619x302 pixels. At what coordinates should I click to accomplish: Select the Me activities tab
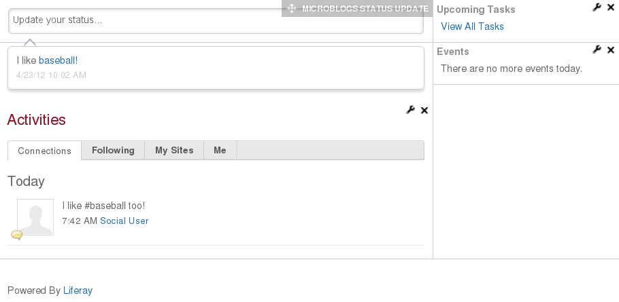pyautogui.click(x=220, y=150)
